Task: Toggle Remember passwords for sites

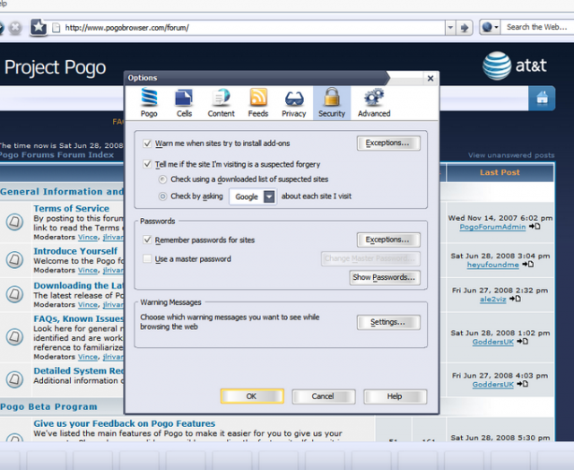Action: click(x=147, y=239)
